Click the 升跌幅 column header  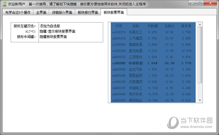tap(153, 26)
